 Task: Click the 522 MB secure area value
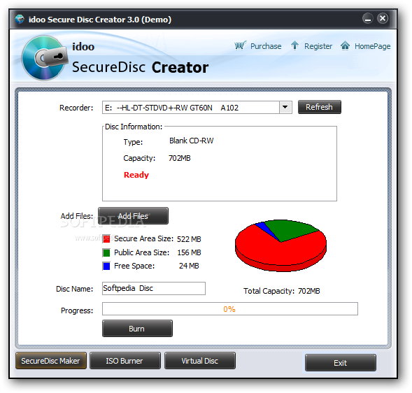pos(189,239)
